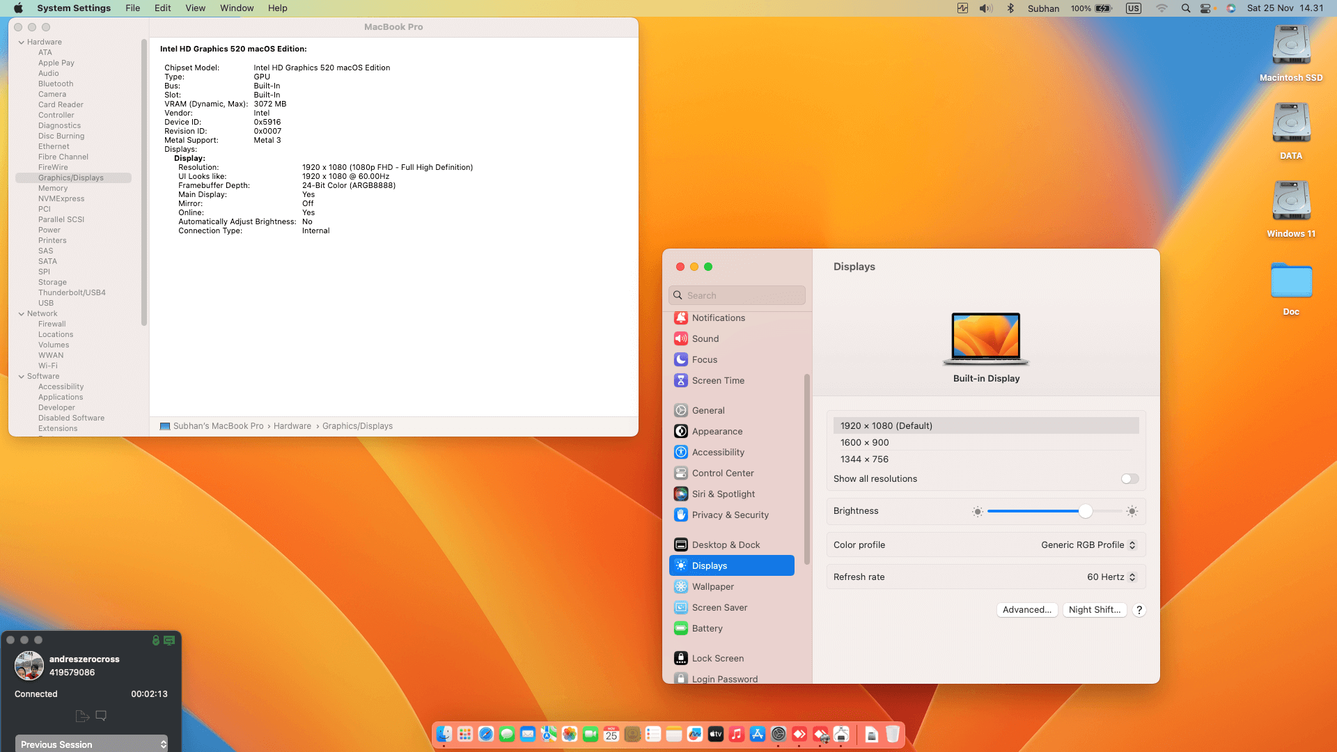
Task: Open the Help menu
Action: click(278, 8)
